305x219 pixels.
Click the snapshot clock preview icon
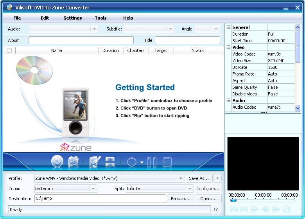tap(286, 209)
